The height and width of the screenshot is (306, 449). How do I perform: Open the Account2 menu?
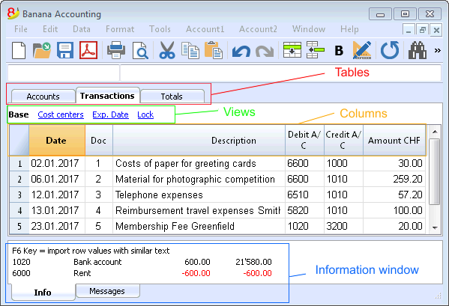tap(258, 29)
